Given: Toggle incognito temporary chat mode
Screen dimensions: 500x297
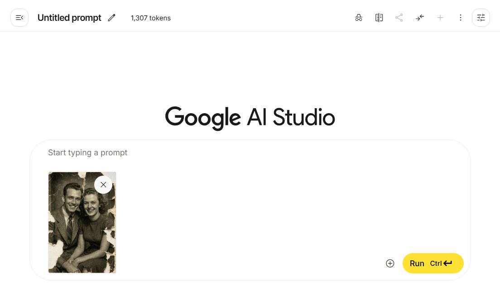Looking at the screenshot, I should click(359, 18).
